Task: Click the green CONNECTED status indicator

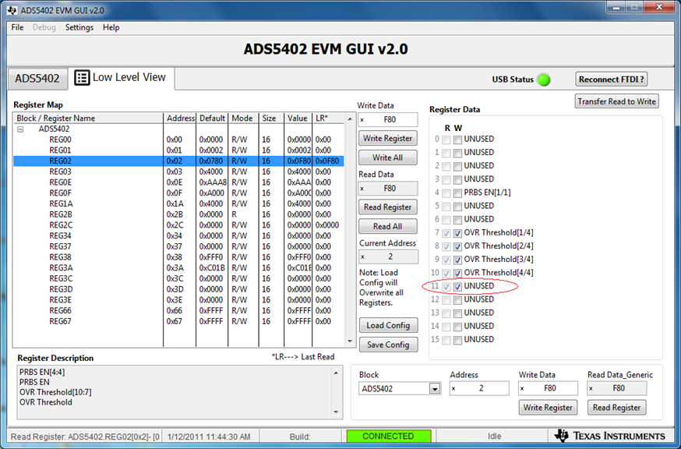Action: click(388, 436)
